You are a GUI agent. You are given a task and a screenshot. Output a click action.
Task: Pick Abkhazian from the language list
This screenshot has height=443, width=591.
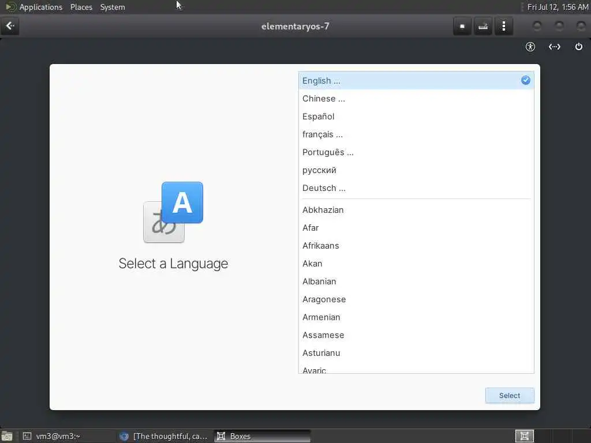point(416,210)
